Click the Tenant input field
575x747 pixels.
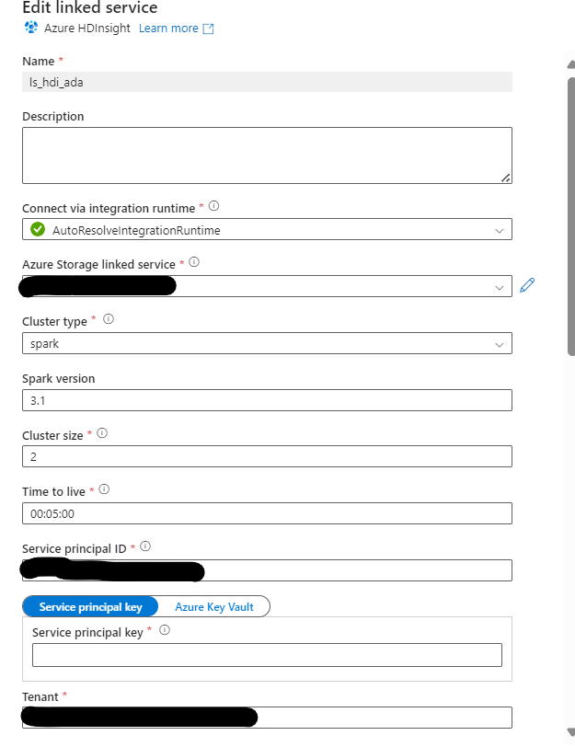point(267,718)
